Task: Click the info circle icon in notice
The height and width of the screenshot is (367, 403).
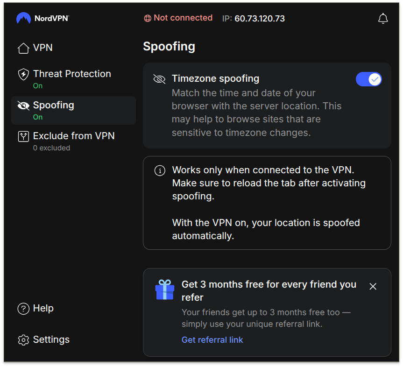Action: (160, 170)
